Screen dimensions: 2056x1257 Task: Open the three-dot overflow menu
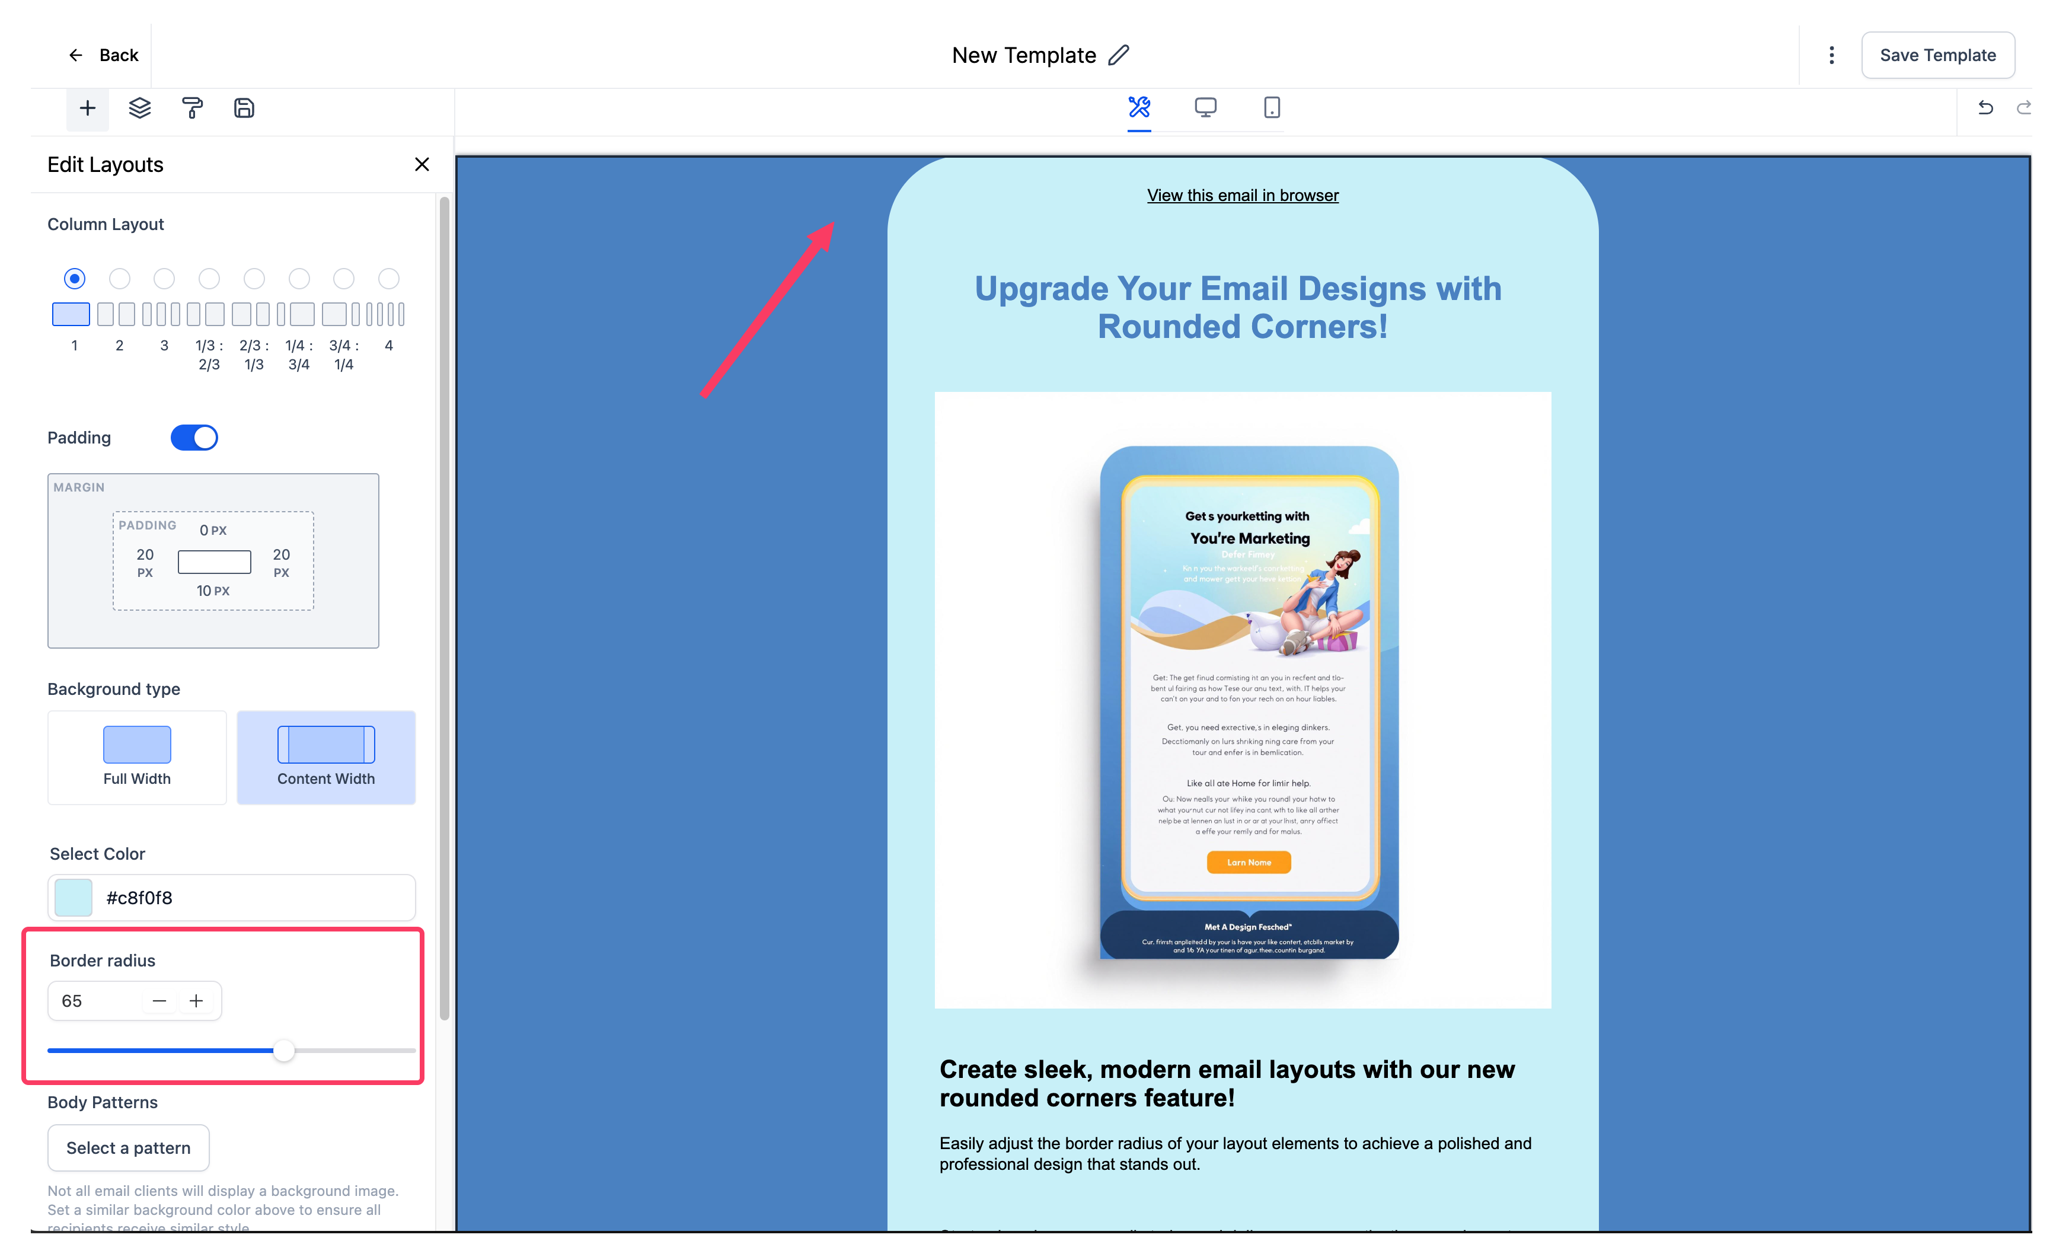coord(1831,55)
